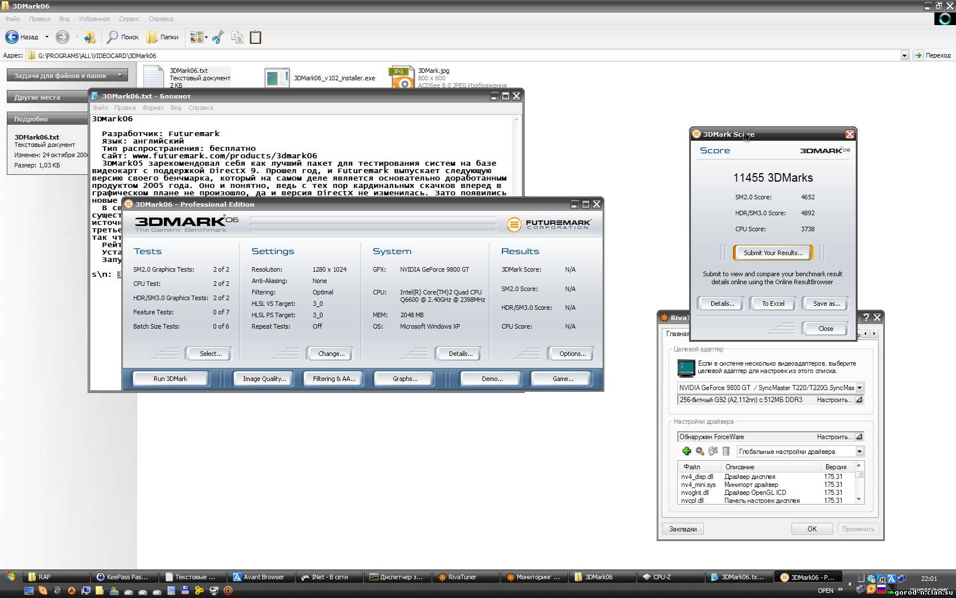The image size is (956, 598).
Task: Open Сервис menu in Explorer
Action: [x=129, y=19]
